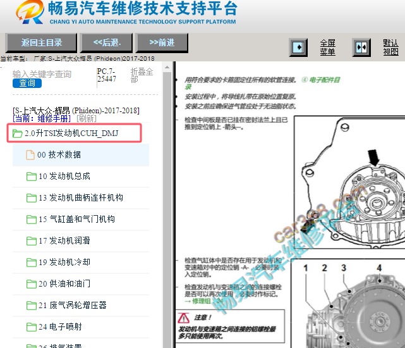
Task: Go forward with the >>前进 button
Action: click(162, 42)
